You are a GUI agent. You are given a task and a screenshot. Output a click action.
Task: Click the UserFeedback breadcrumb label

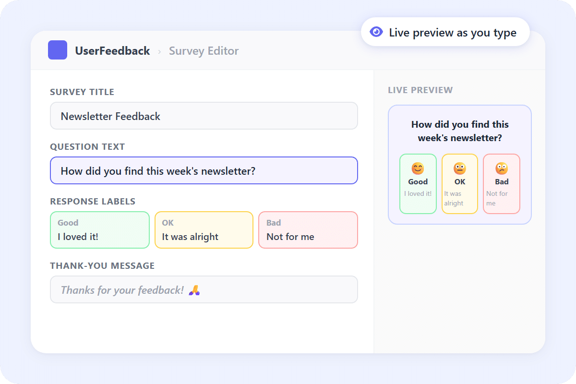[x=113, y=51]
